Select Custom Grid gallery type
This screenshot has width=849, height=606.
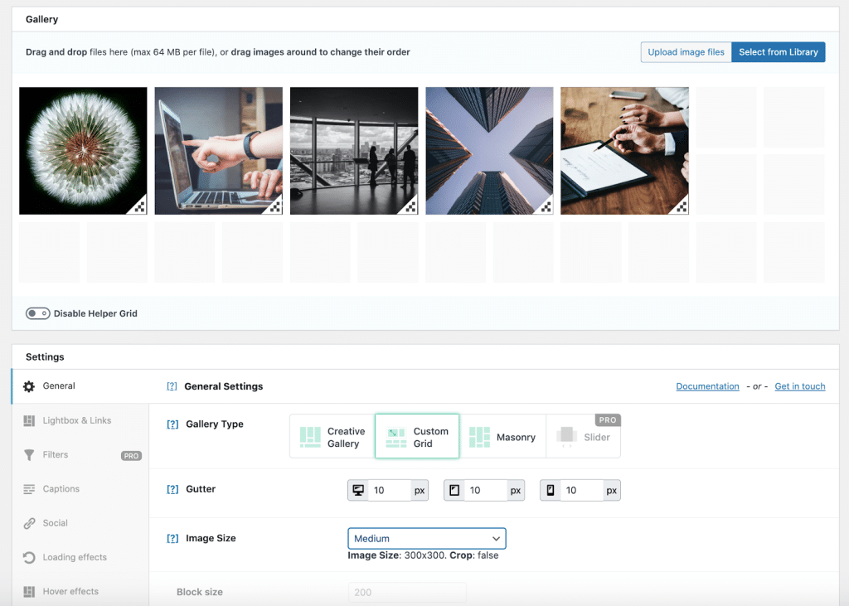tap(417, 437)
